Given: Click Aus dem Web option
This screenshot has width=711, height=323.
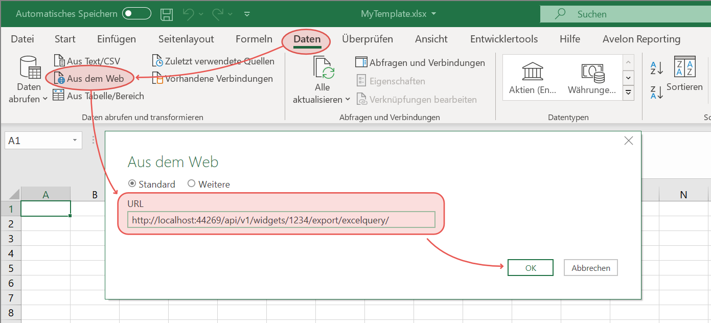Looking at the screenshot, I should point(89,79).
